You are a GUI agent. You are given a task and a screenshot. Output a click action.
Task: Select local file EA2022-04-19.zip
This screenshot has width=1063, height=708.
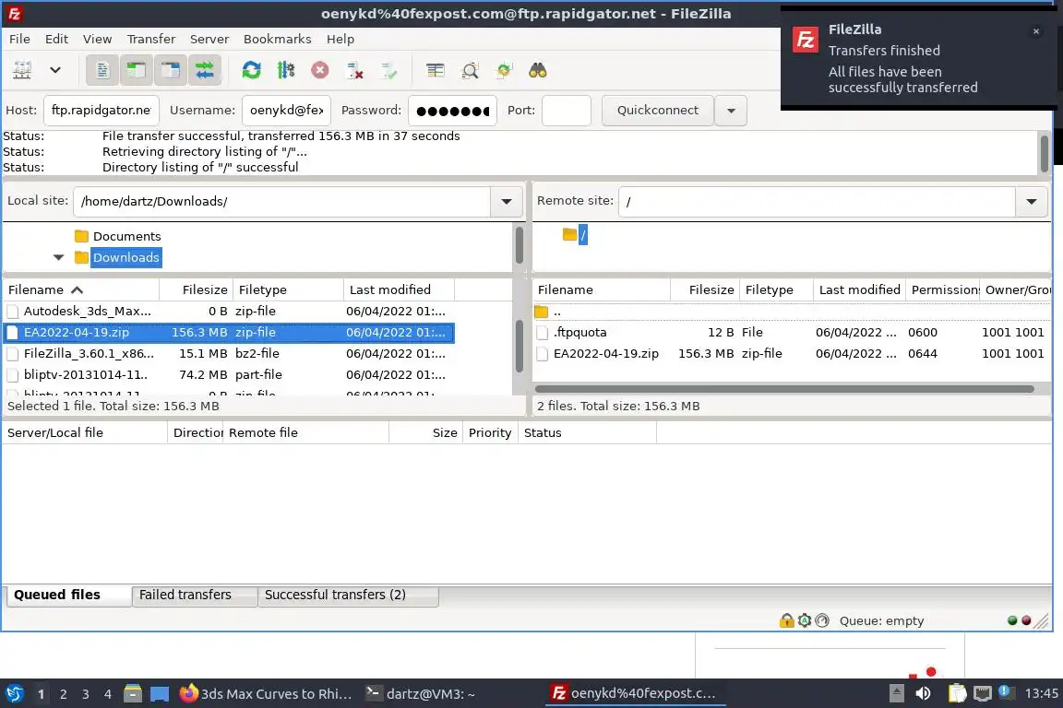coord(229,333)
